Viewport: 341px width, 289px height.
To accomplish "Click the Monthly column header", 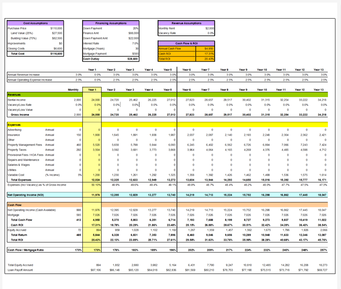I will [x=73, y=90].
